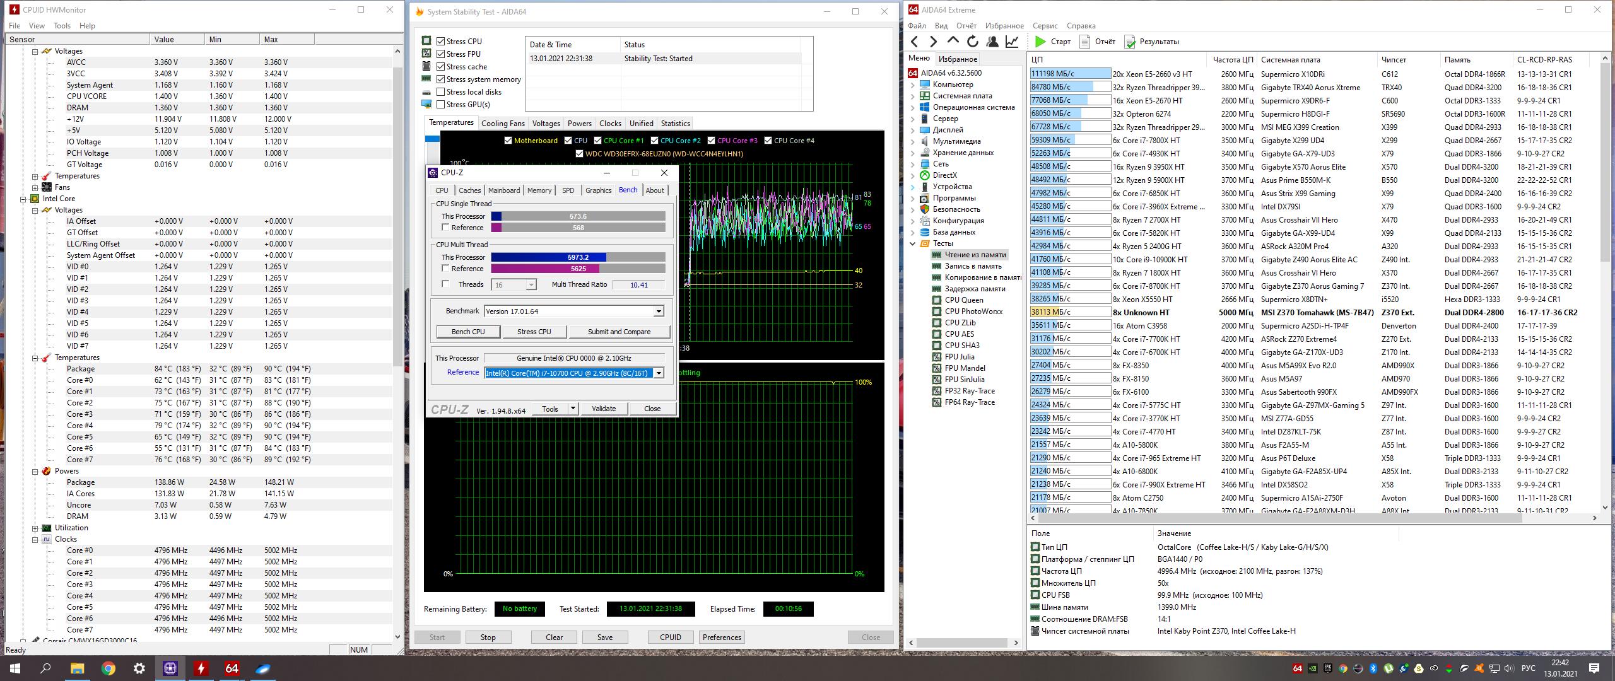Switch to the Cooling Fans tab

502,124
